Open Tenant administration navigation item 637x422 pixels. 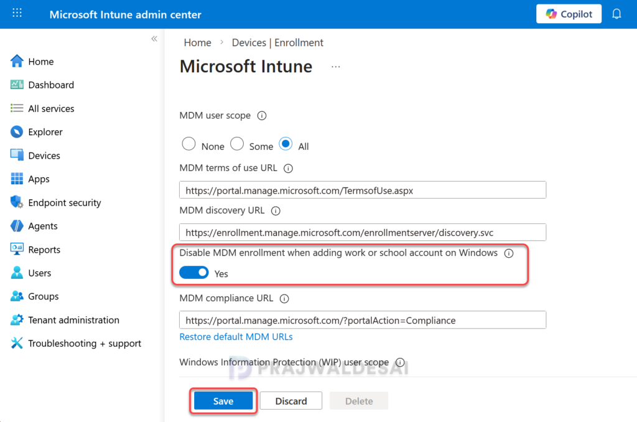pos(73,320)
